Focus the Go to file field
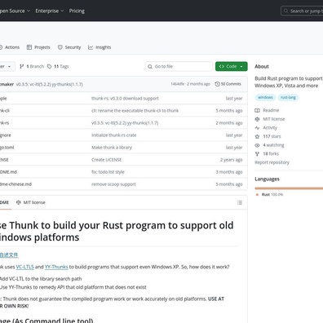The width and height of the screenshot is (323, 323). pos(179,66)
